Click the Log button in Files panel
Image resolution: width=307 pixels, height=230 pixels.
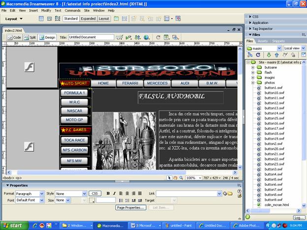coord(299,218)
